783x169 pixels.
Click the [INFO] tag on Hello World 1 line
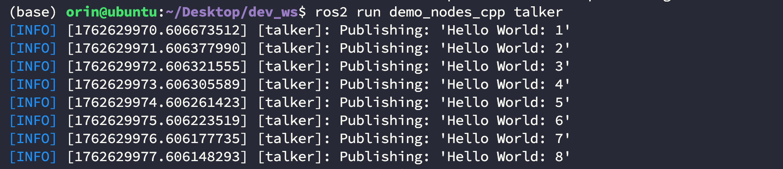33,30
